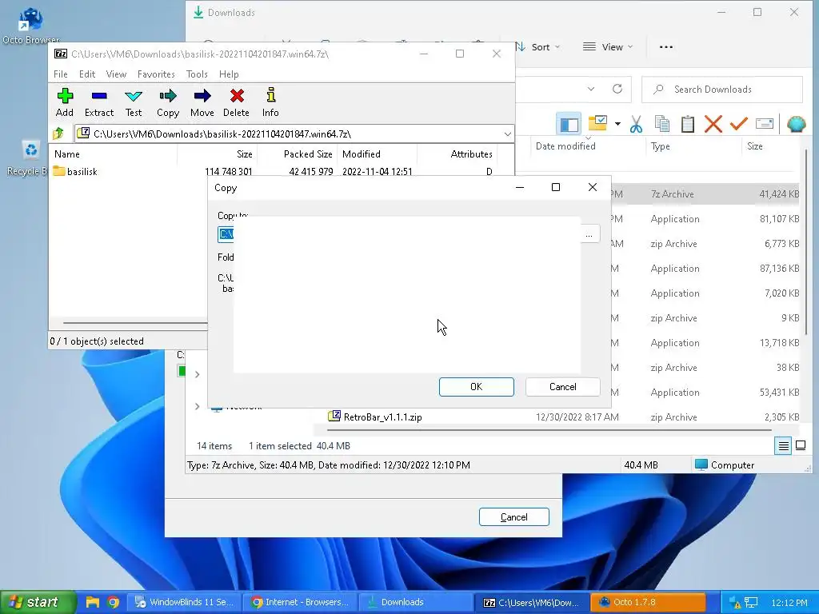Viewport: 819px width, 614px height.
Task: Click the taskbar clock showing 12:12 PM
Action: tap(789, 603)
